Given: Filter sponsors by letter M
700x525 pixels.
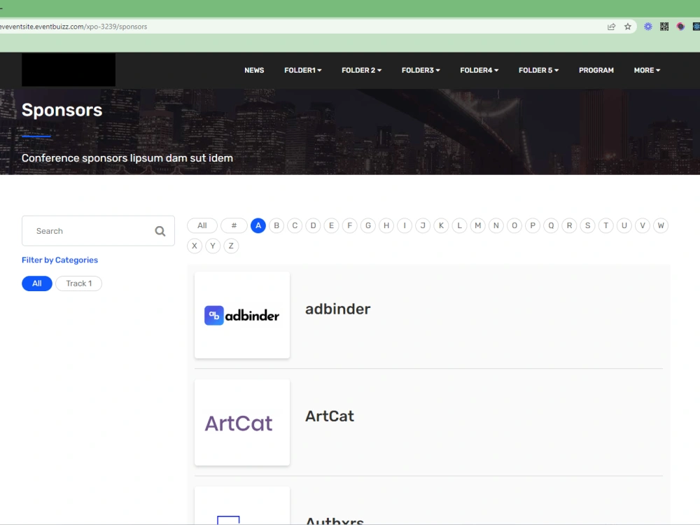Looking at the screenshot, I should click(x=477, y=225).
